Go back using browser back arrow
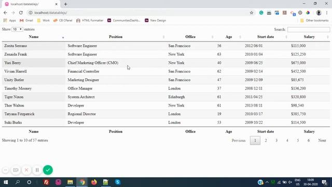The height and width of the screenshot is (187, 332). click(x=5, y=12)
